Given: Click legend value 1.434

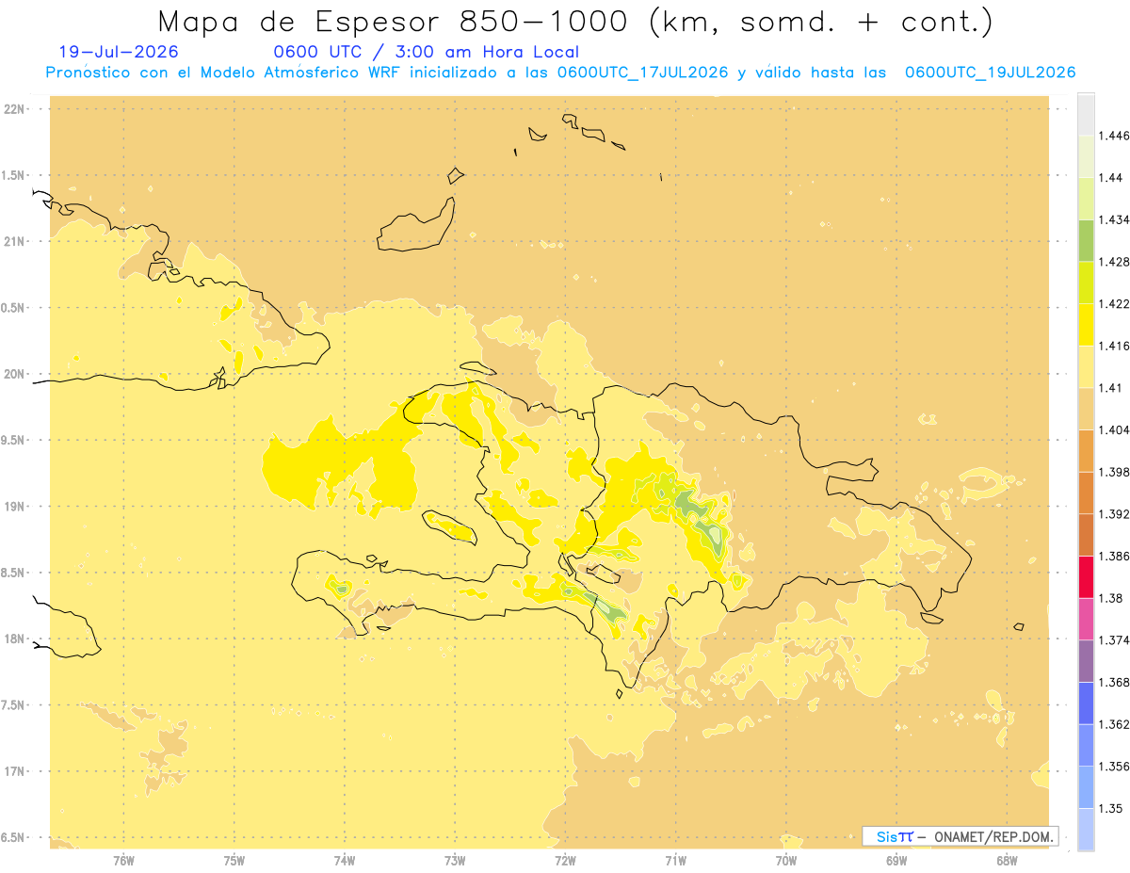Looking at the screenshot, I should [x=1113, y=219].
